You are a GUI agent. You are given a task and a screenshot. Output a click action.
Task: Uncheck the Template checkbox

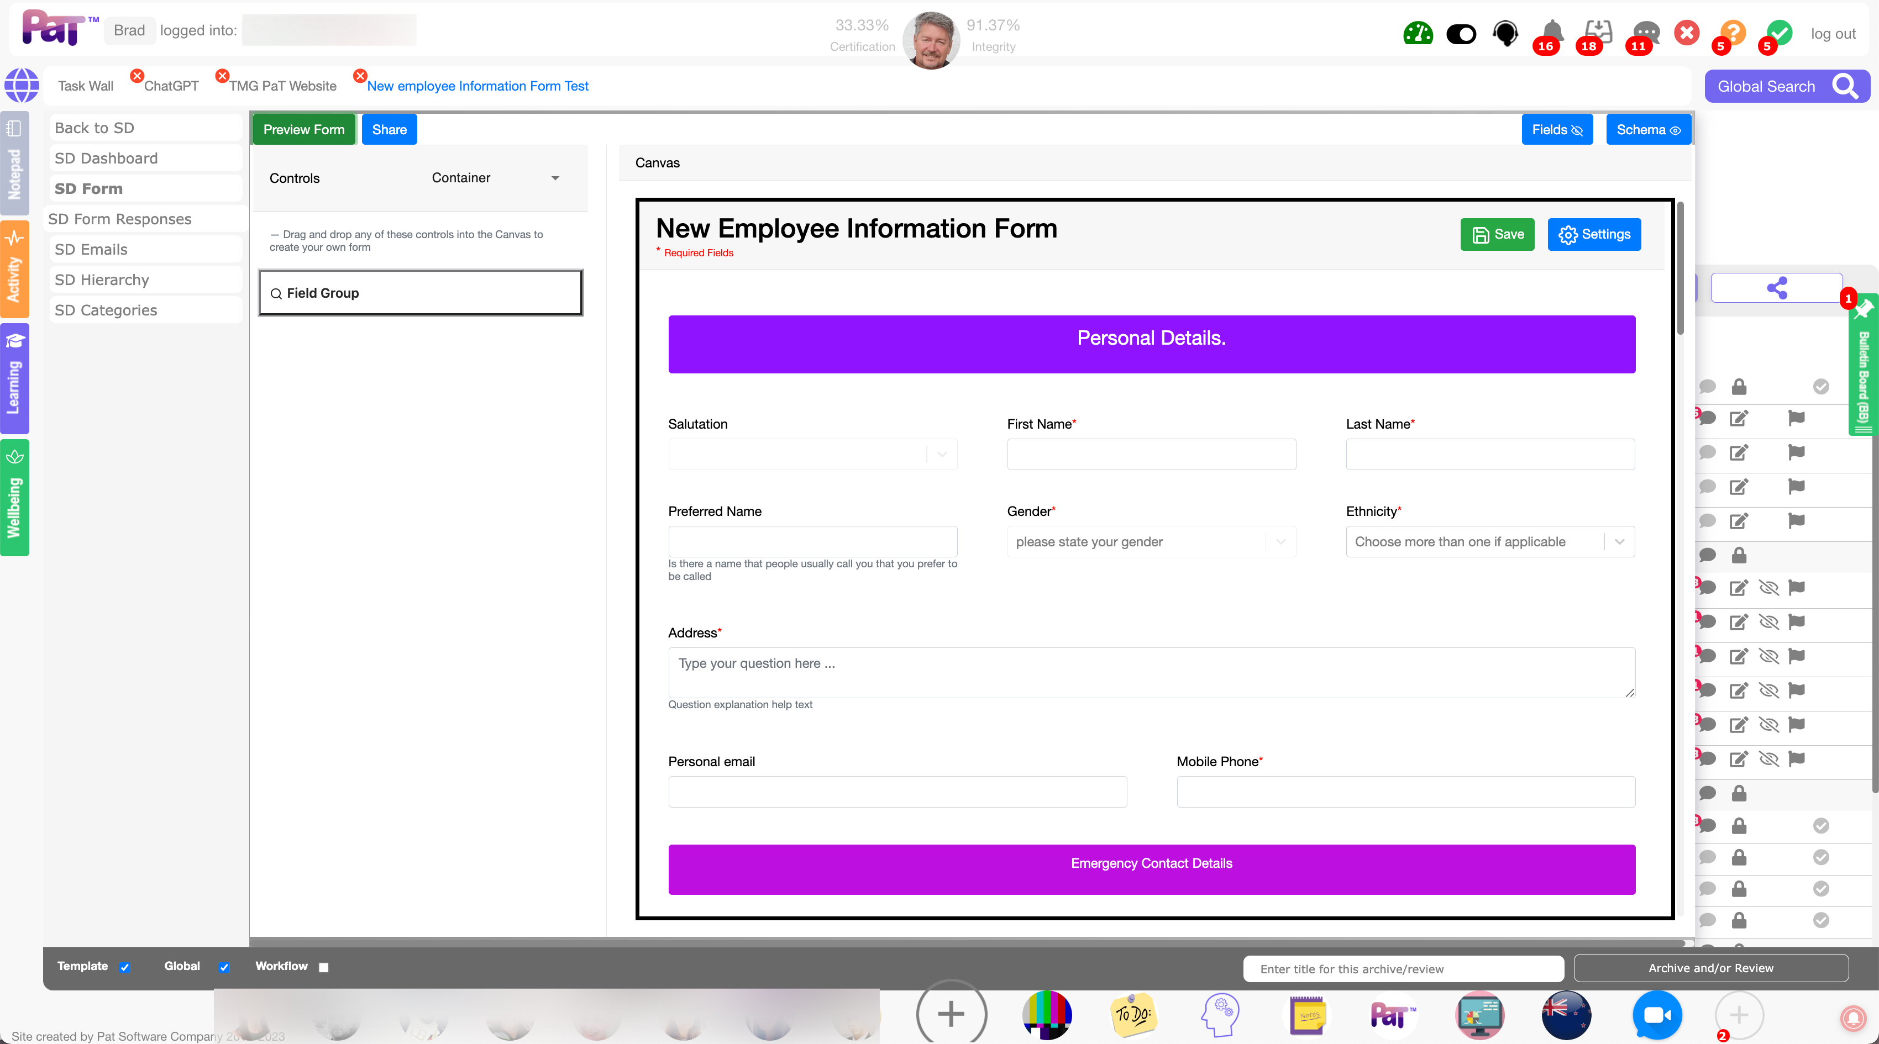point(125,967)
